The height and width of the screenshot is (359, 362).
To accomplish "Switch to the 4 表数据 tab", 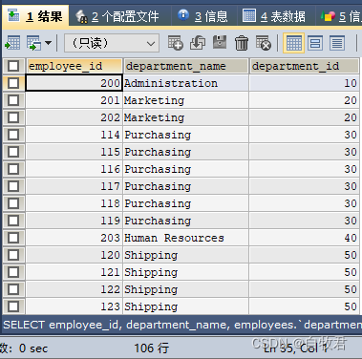I will [274, 16].
